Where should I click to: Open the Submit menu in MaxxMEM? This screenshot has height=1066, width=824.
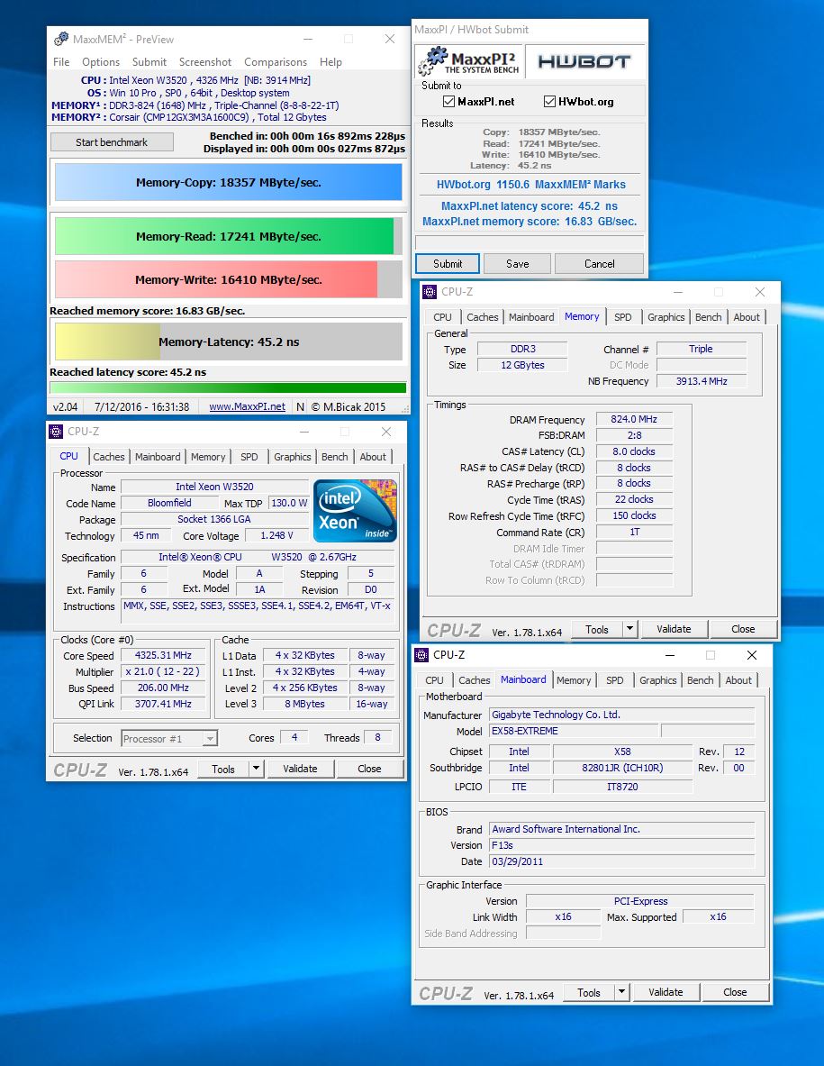[149, 62]
